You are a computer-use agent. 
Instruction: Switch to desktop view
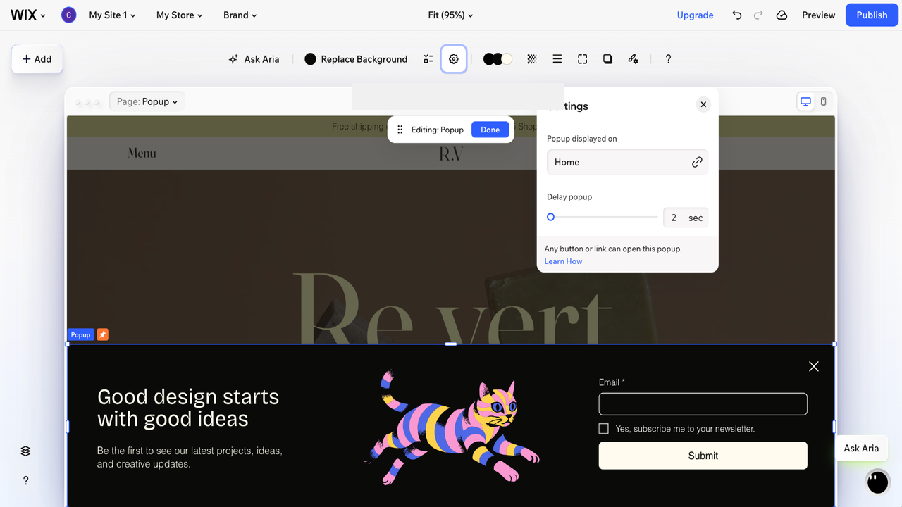tap(805, 101)
